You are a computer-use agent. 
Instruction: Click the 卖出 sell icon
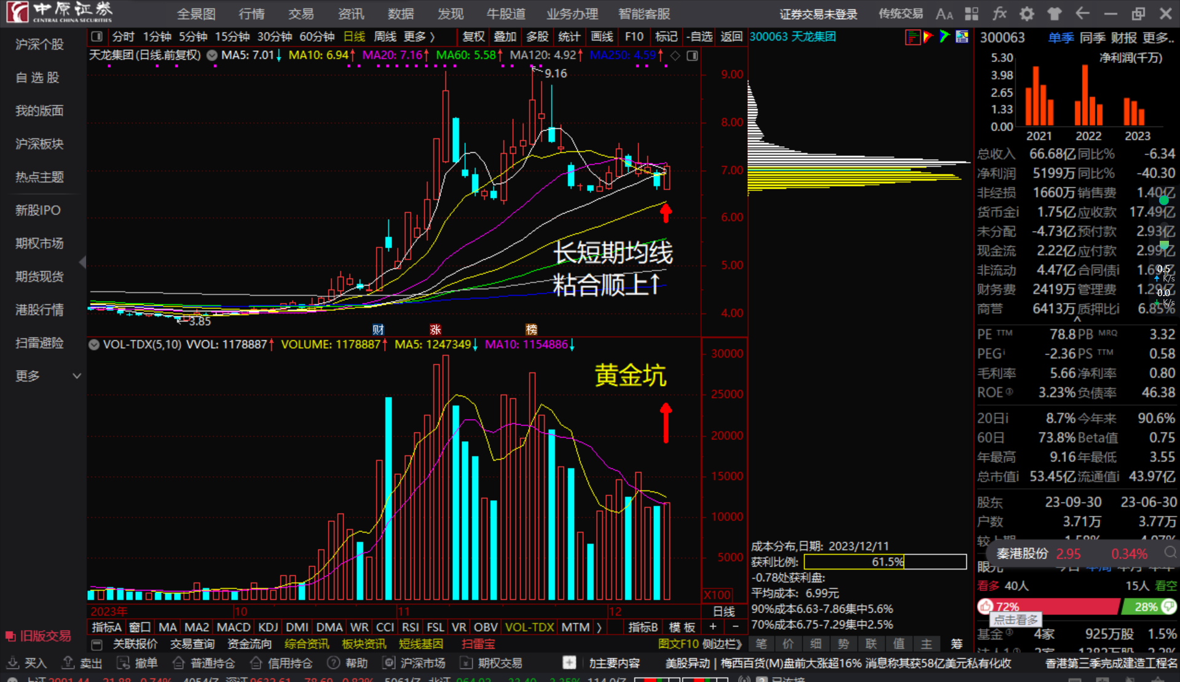click(68, 662)
